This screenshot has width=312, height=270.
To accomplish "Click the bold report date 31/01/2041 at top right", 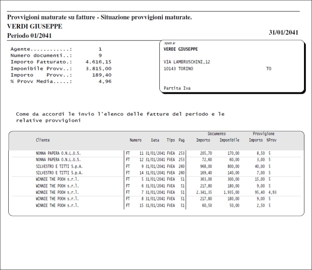I will coord(284,32).
